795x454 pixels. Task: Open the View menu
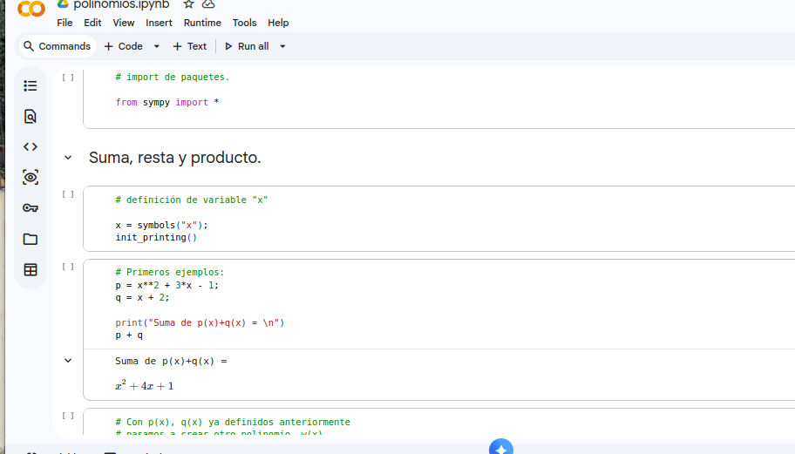tap(123, 23)
